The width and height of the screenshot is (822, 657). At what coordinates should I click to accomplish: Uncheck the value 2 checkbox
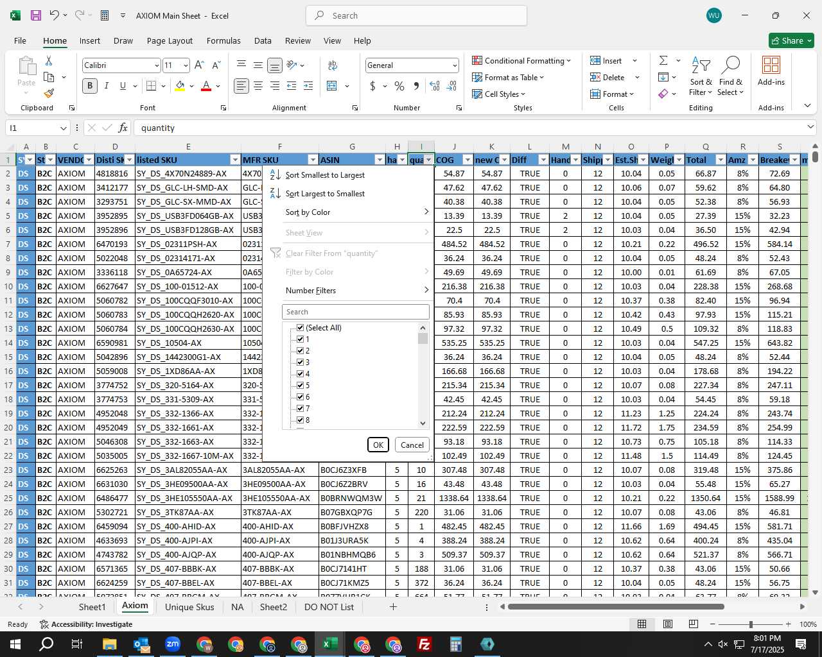(x=300, y=351)
